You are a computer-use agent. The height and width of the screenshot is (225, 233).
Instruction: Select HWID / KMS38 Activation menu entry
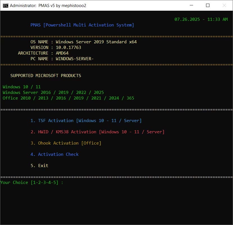click(97, 132)
